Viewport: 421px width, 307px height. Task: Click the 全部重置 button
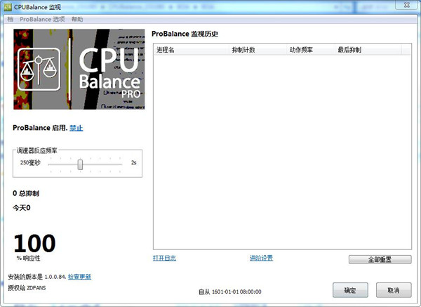point(380,259)
